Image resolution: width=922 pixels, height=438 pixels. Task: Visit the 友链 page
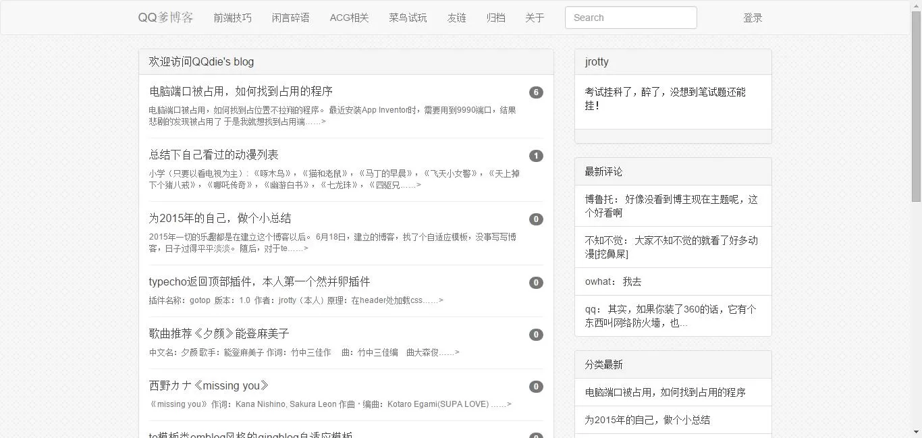[x=456, y=18]
